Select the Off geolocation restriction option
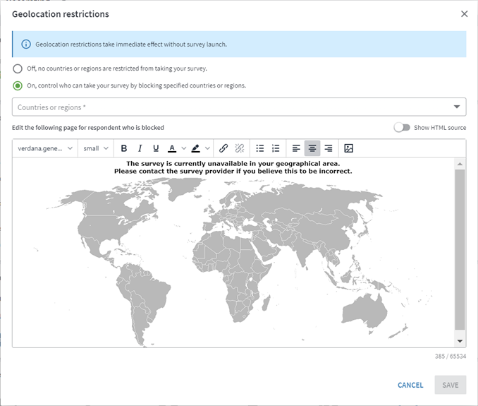 (18, 68)
